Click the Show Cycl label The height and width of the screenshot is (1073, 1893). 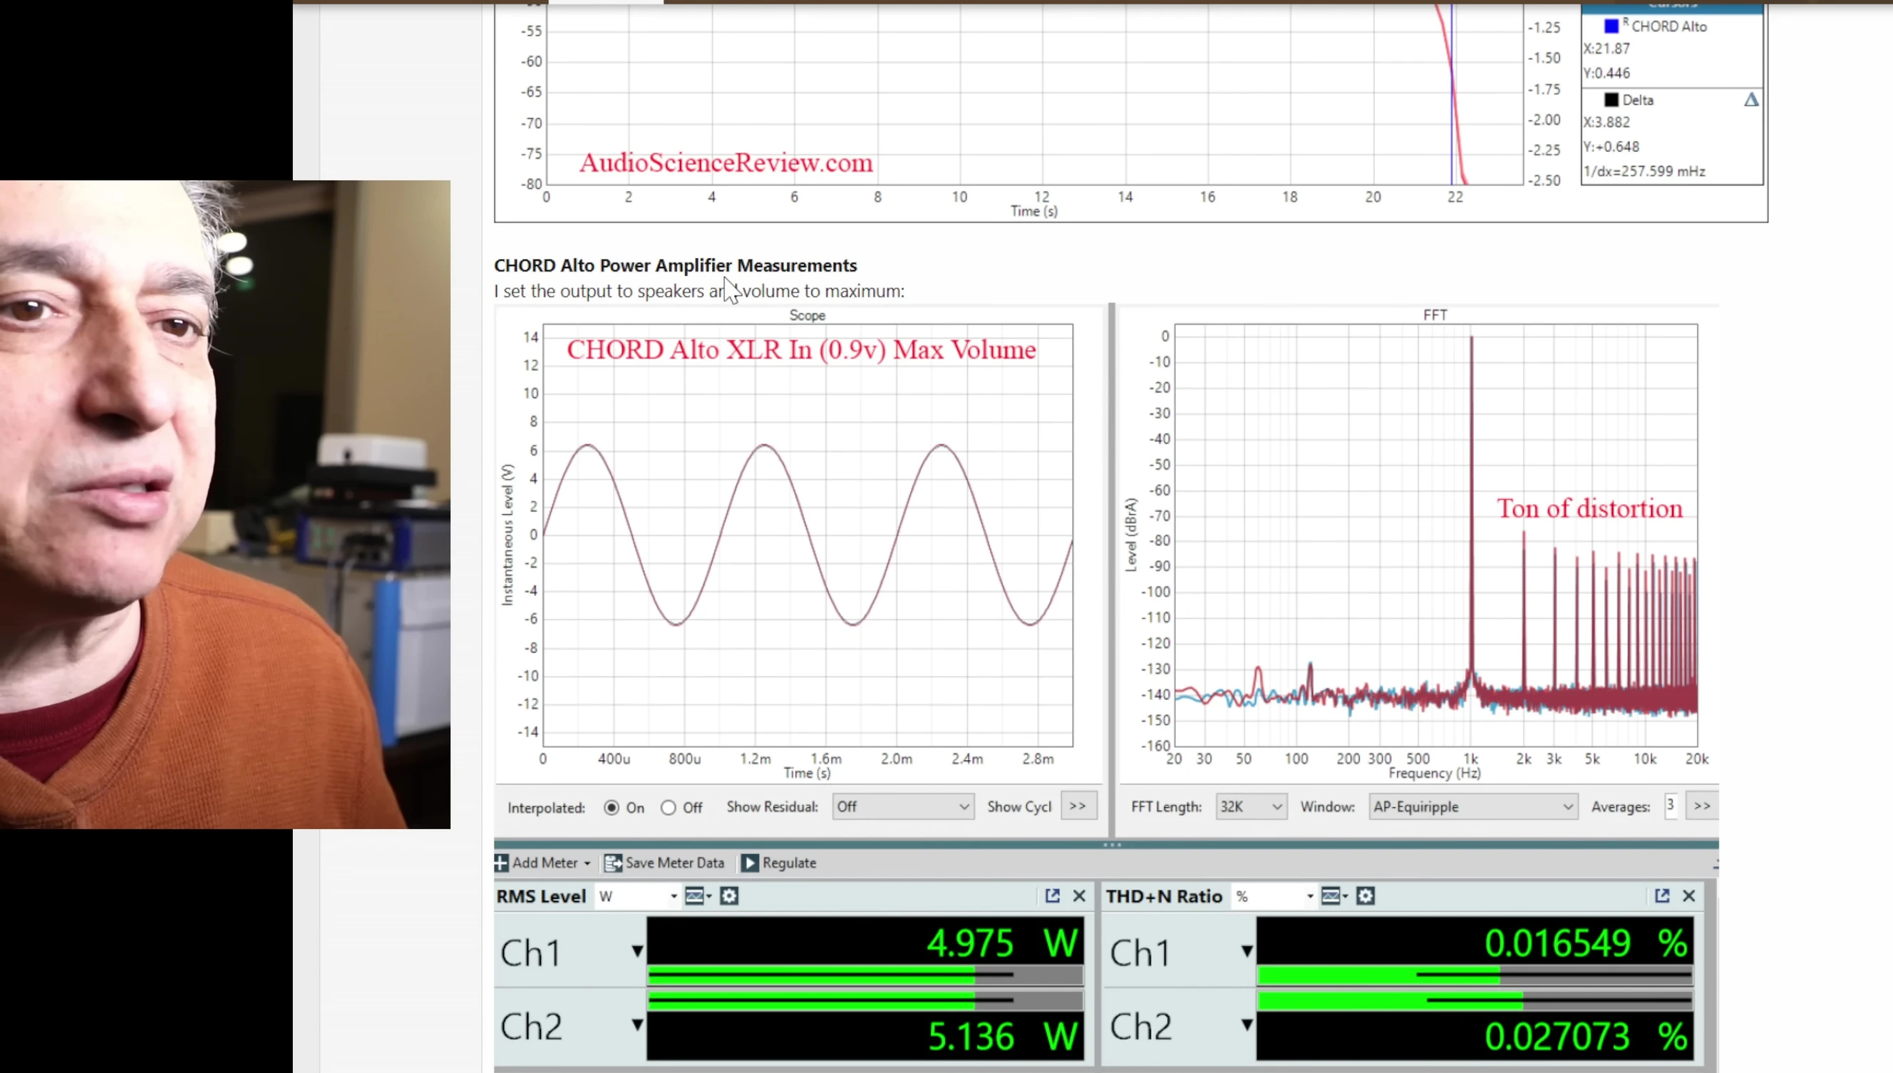(x=1019, y=806)
